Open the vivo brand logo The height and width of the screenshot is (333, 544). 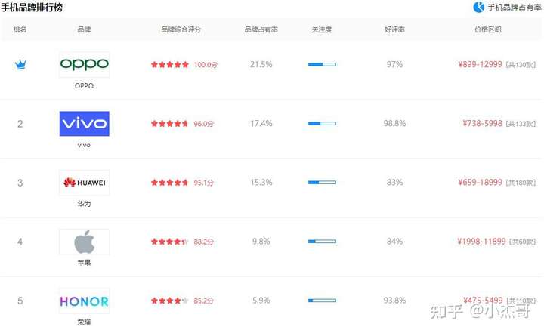point(85,124)
